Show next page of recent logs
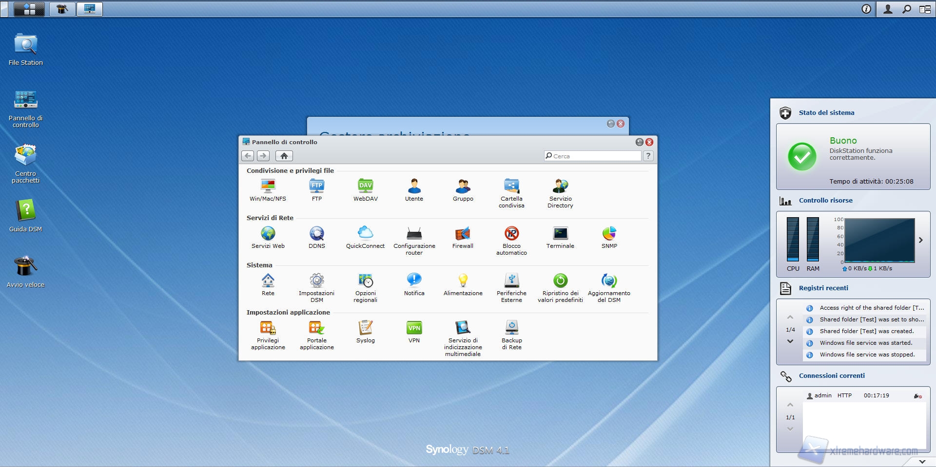Screen dimensions: 936x467 click(x=790, y=341)
